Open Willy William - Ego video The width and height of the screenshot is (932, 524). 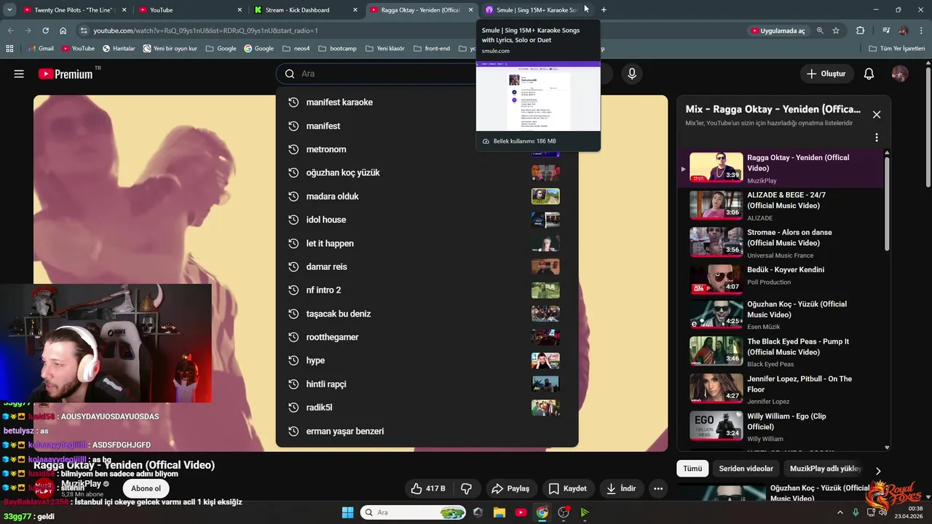click(780, 426)
